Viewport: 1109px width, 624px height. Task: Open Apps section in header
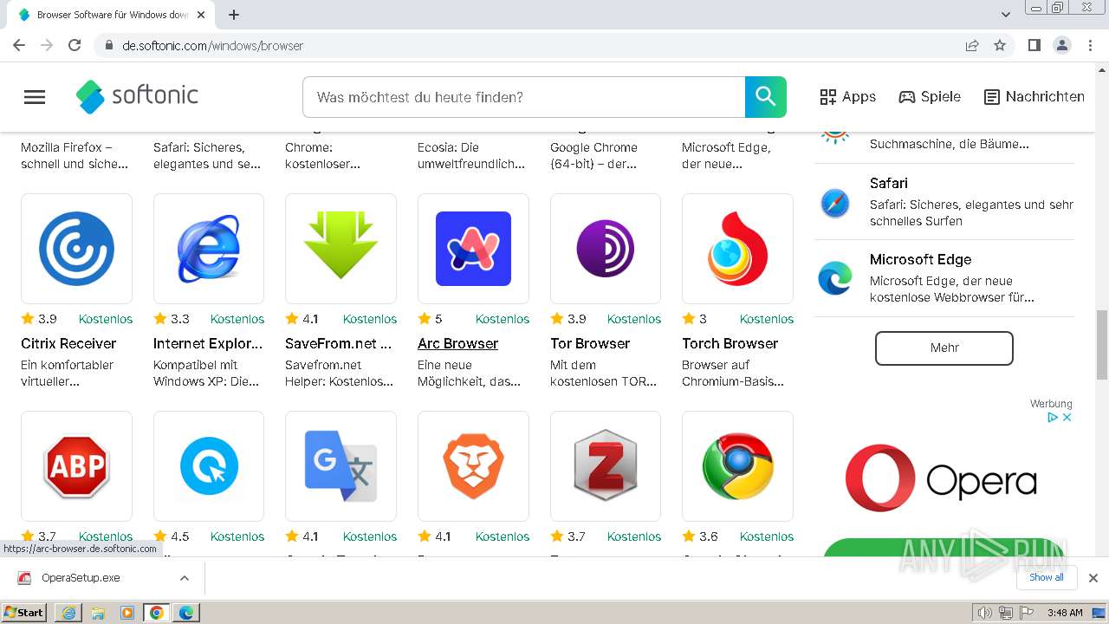click(x=848, y=97)
